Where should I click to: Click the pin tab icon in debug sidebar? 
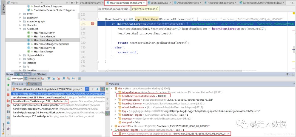tap(8, 129)
